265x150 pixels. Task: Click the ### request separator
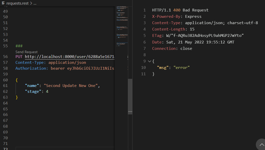click(19, 46)
